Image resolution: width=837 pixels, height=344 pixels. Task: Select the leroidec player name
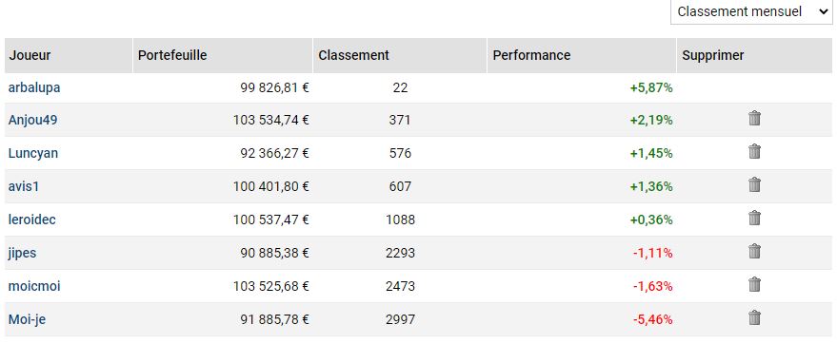(x=32, y=220)
